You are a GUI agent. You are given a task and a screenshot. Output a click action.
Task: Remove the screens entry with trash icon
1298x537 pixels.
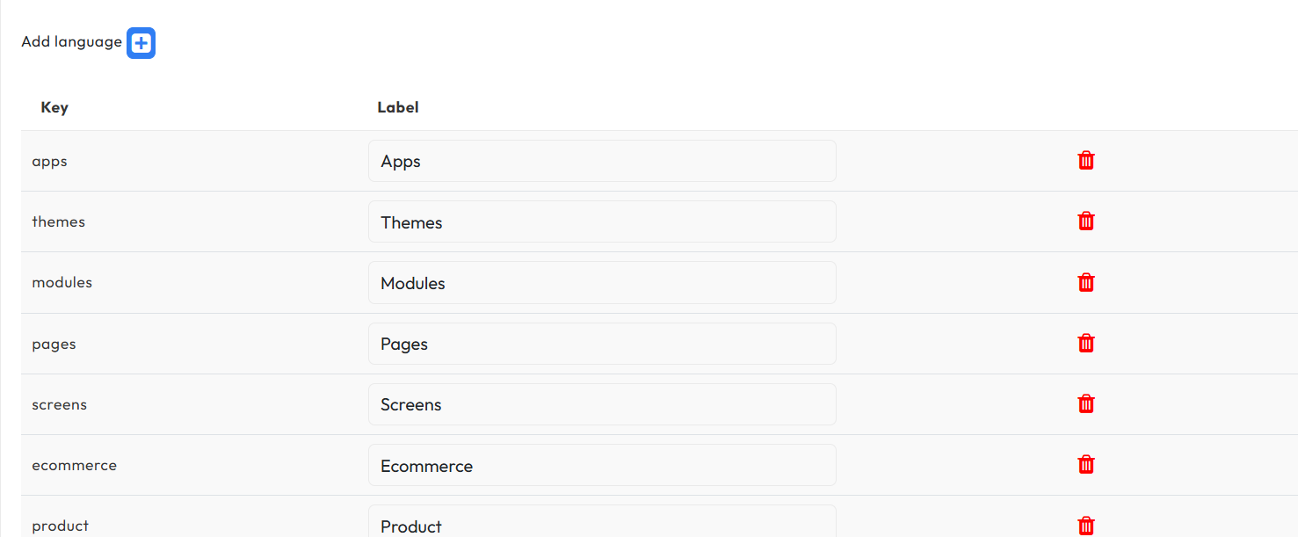tap(1086, 403)
